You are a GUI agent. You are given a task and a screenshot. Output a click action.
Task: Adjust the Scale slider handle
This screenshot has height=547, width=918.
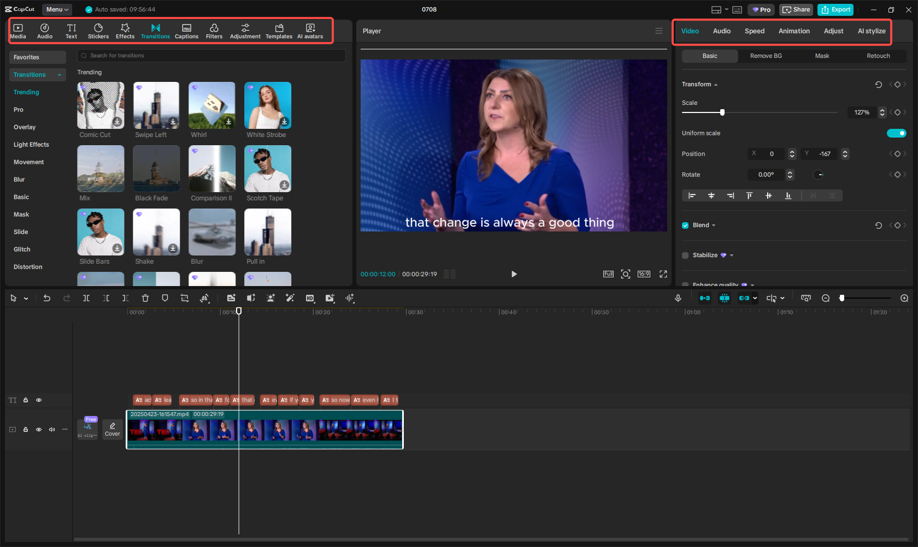[x=722, y=112]
